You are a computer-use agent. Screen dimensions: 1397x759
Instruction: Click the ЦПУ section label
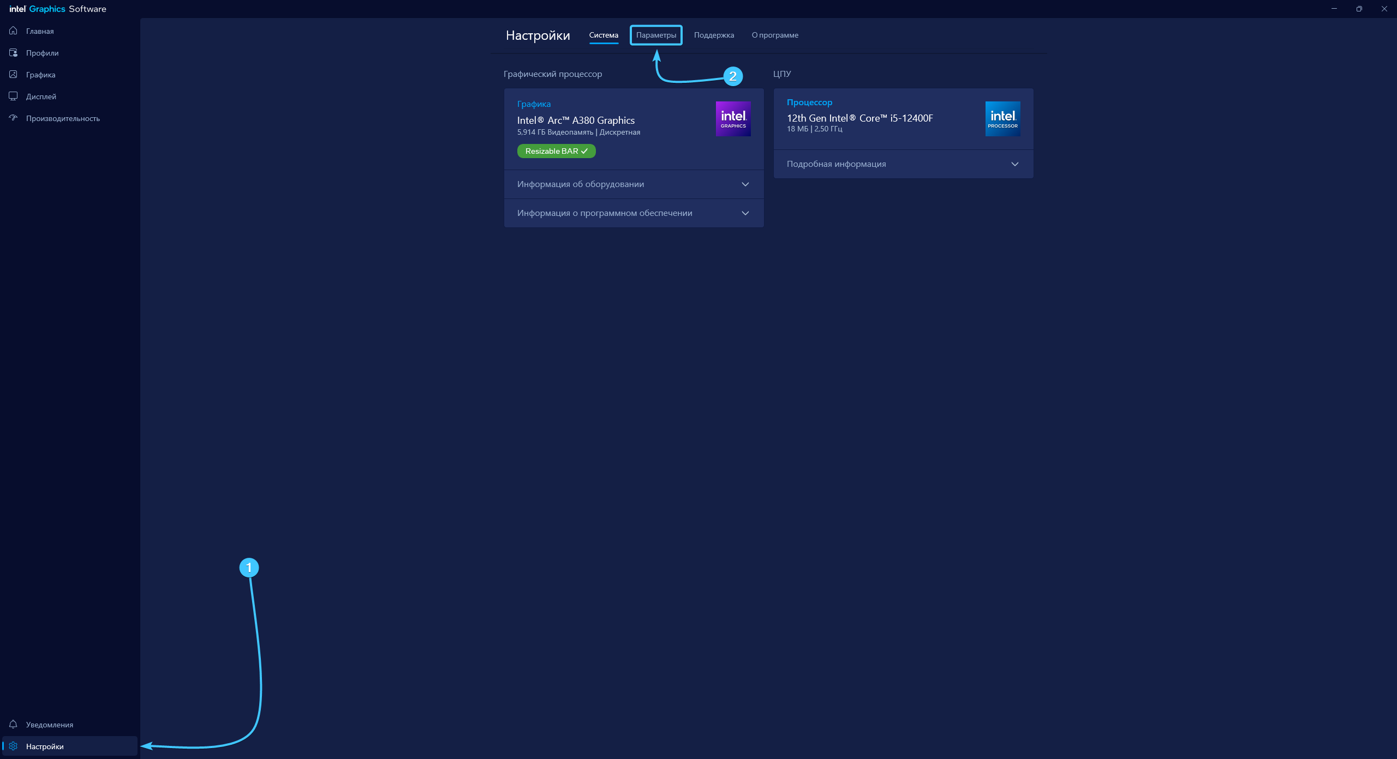[782, 74]
